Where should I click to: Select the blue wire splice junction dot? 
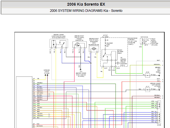coord(91,63)
